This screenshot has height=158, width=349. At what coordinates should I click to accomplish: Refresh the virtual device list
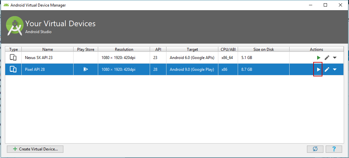coord(315,149)
